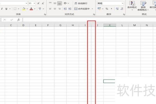
Task: Click the formula bar enter checkmark
Action: tap(12, 20)
